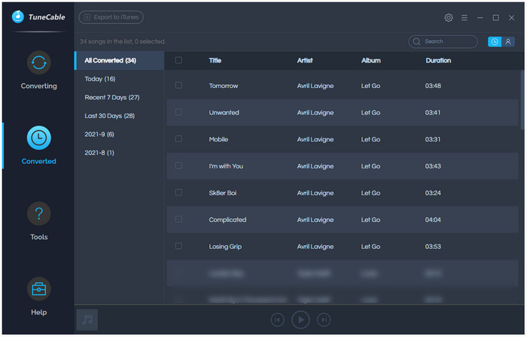
Task: Check the box for Mobile
Action: coord(179,138)
